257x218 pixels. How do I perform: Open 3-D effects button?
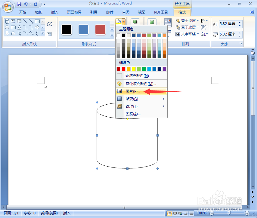152,21
